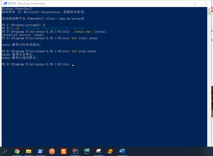Click the aka.ms/pscore6 URL text

pos(65,18)
